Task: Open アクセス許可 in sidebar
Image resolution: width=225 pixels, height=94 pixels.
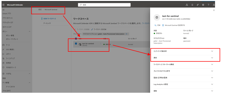Action: pos(6,91)
